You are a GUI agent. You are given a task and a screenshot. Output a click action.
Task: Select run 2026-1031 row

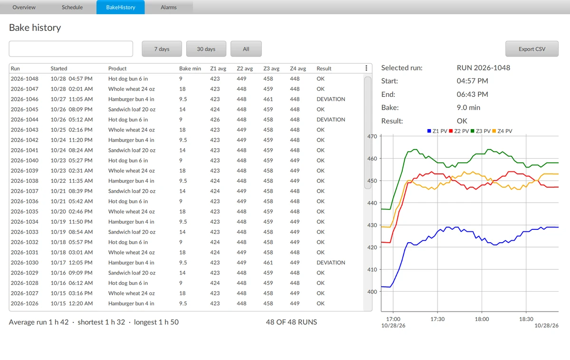pos(186,252)
